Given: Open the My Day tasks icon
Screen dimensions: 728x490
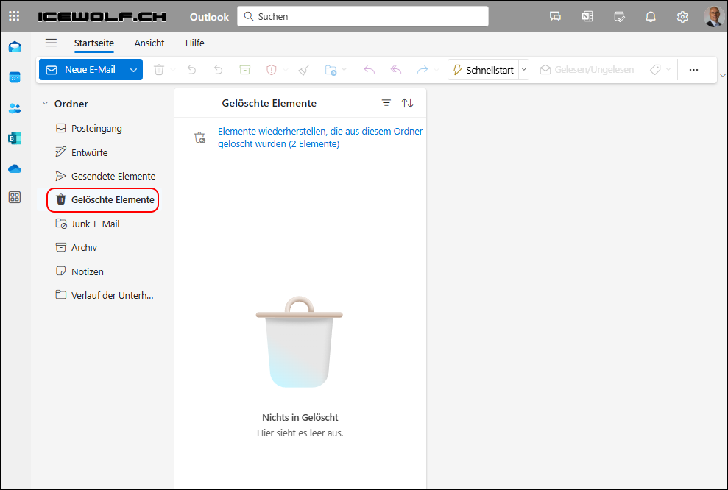Looking at the screenshot, I should click(x=619, y=17).
